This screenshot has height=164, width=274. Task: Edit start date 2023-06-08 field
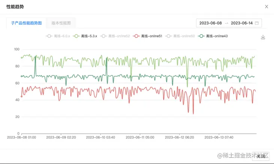pos(210,23)
